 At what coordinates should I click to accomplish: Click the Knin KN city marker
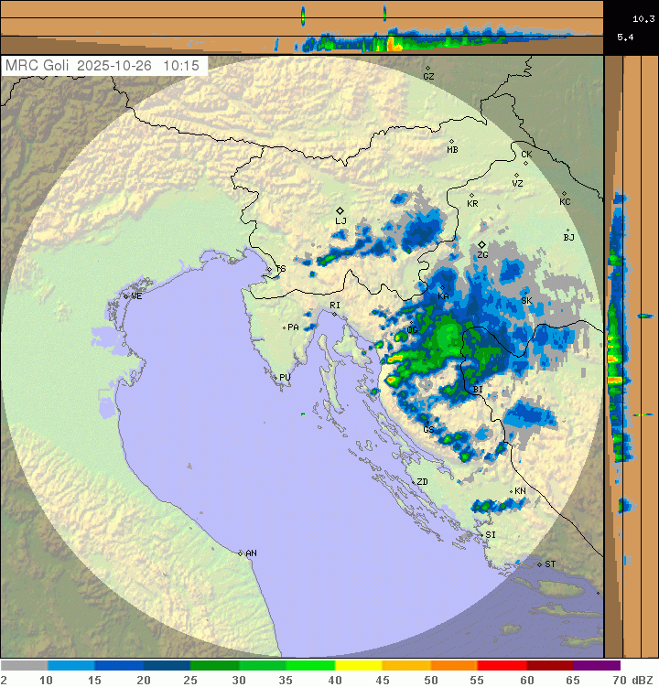pos(511,491)
